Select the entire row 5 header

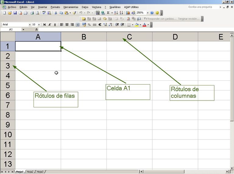point(8,85)
